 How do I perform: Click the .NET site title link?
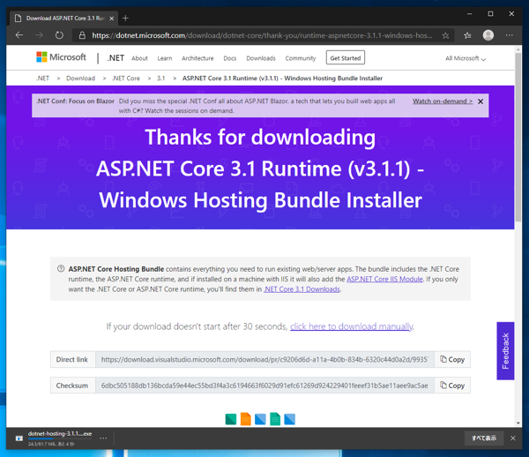tap(115, 57)
